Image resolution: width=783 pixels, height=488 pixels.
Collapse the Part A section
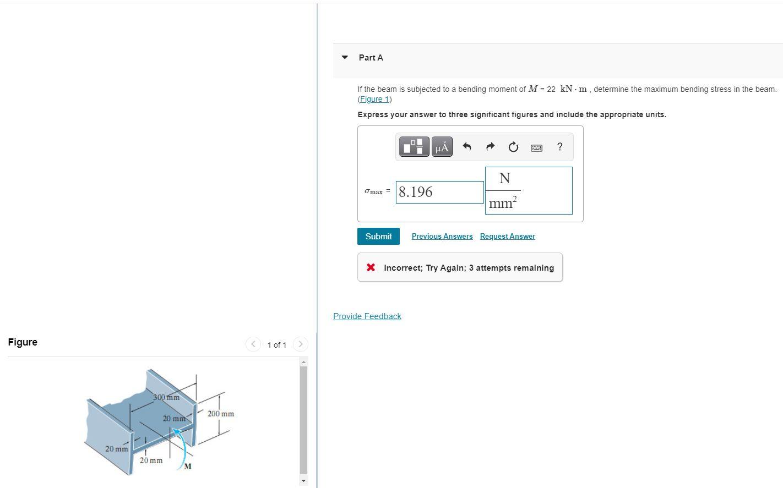344,57
